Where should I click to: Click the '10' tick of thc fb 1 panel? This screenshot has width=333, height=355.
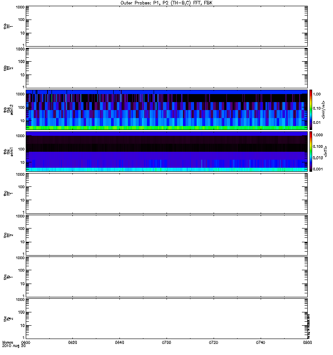[23, 284]
